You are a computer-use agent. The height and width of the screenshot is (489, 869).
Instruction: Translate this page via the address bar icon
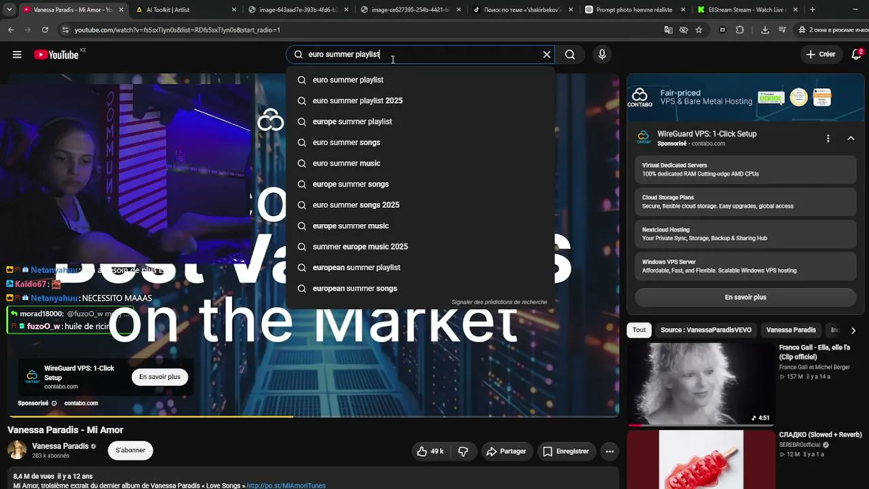pyautogui.click(x=669, y=30)
